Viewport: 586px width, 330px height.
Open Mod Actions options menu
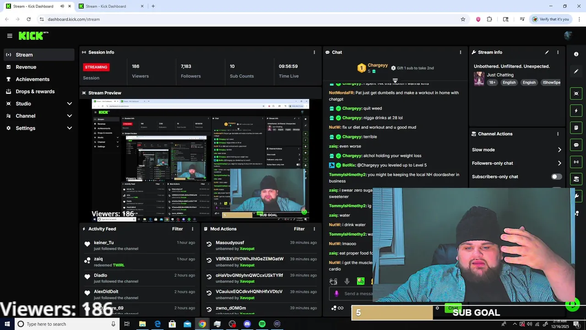point(314,229)
